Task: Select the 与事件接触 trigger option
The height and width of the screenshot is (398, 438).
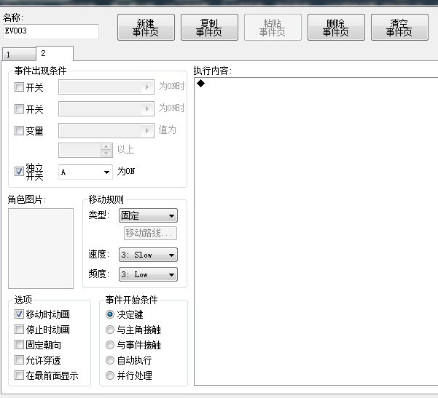Action: tap(110, 345)
